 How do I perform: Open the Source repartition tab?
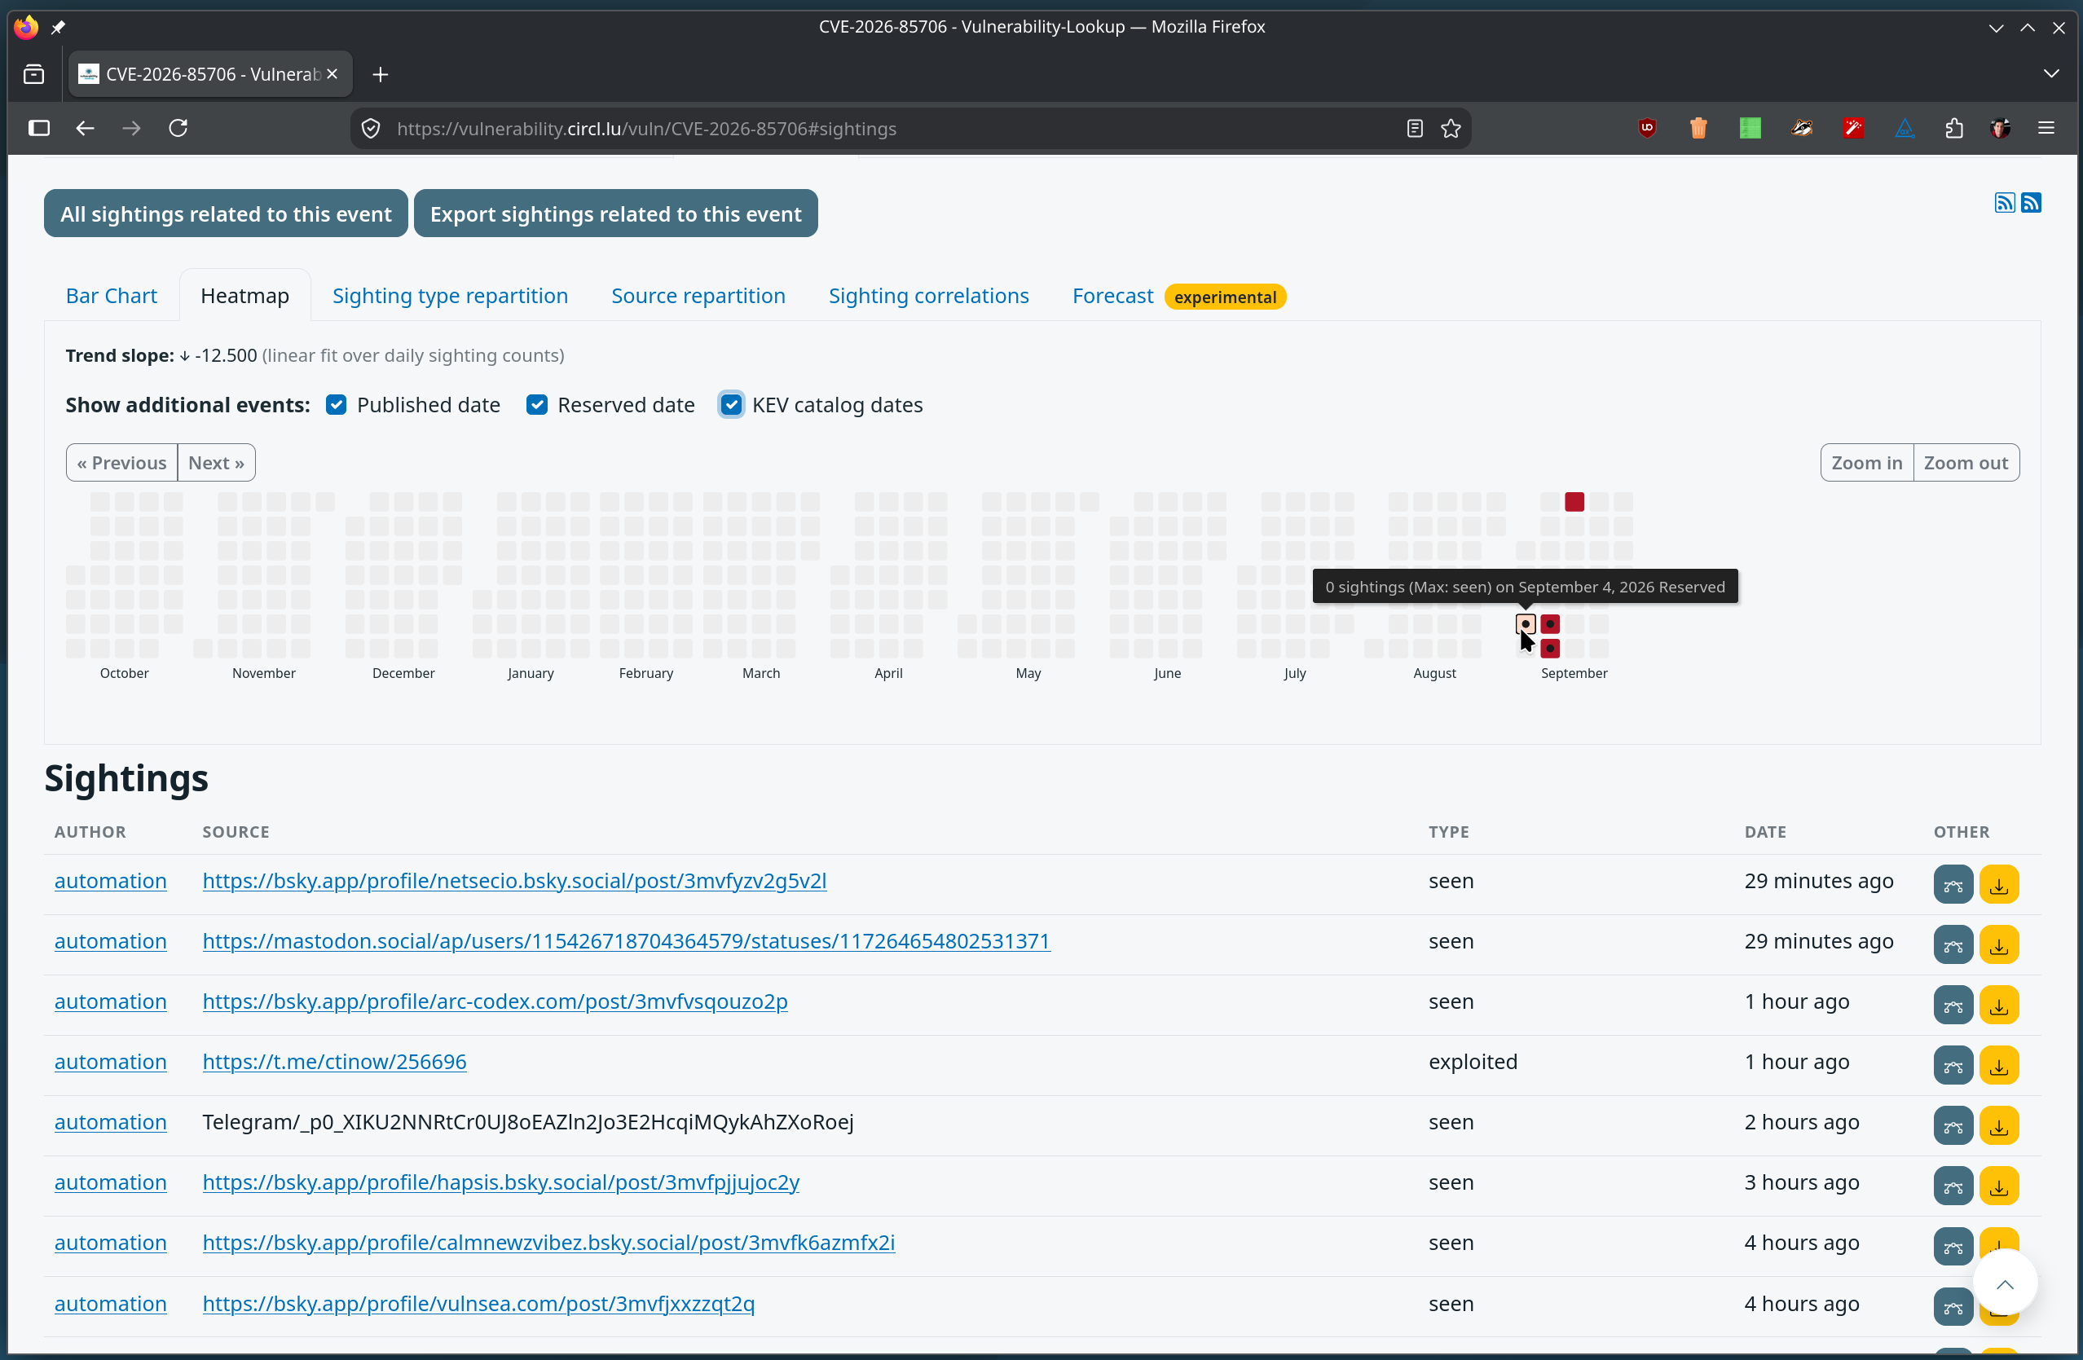point(698,296)
